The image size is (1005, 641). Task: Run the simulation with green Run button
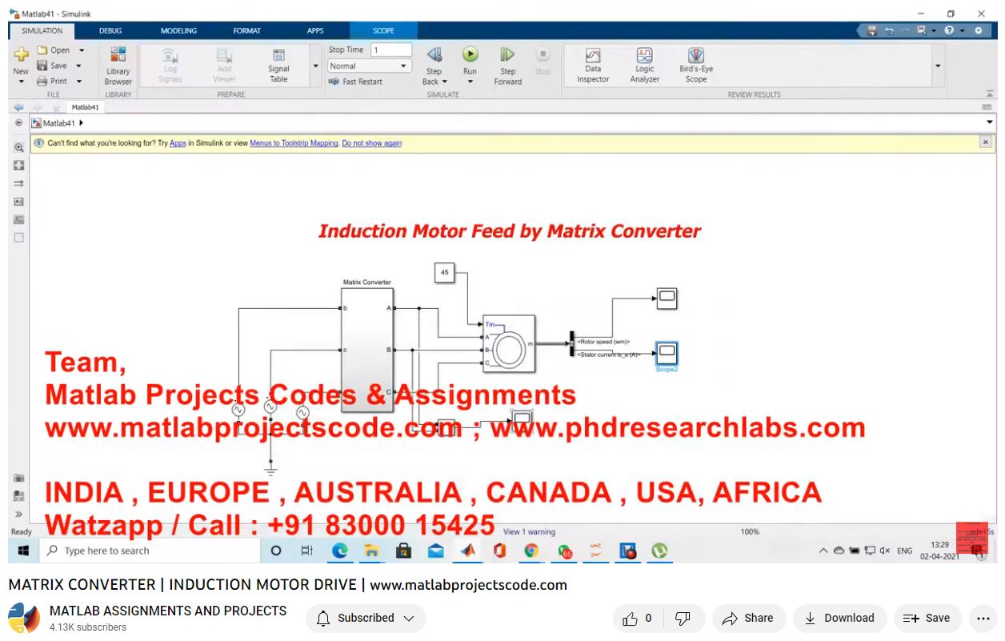point(470,54)
